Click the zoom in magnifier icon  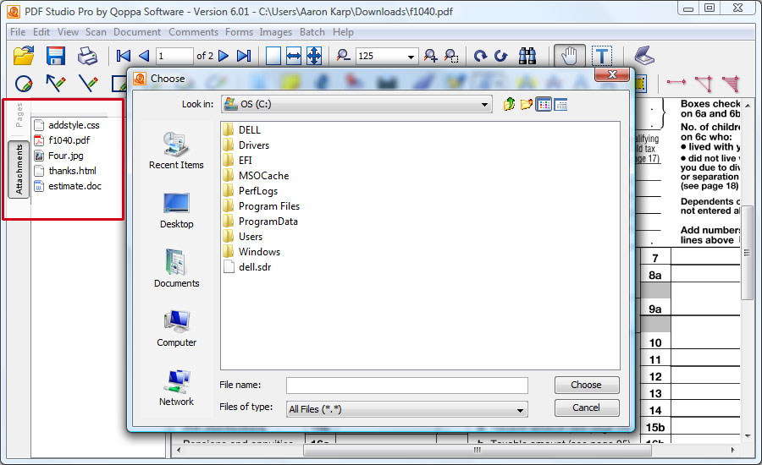pos(431,56)
